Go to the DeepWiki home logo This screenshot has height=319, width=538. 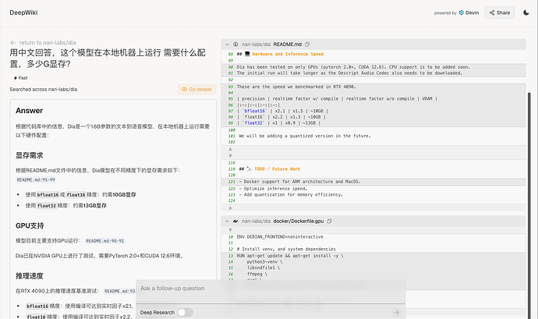[23, 12]
